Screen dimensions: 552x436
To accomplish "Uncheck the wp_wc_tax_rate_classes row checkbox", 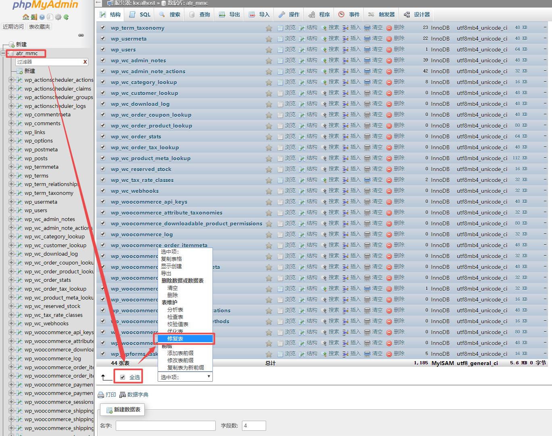I will pos(102,180).
